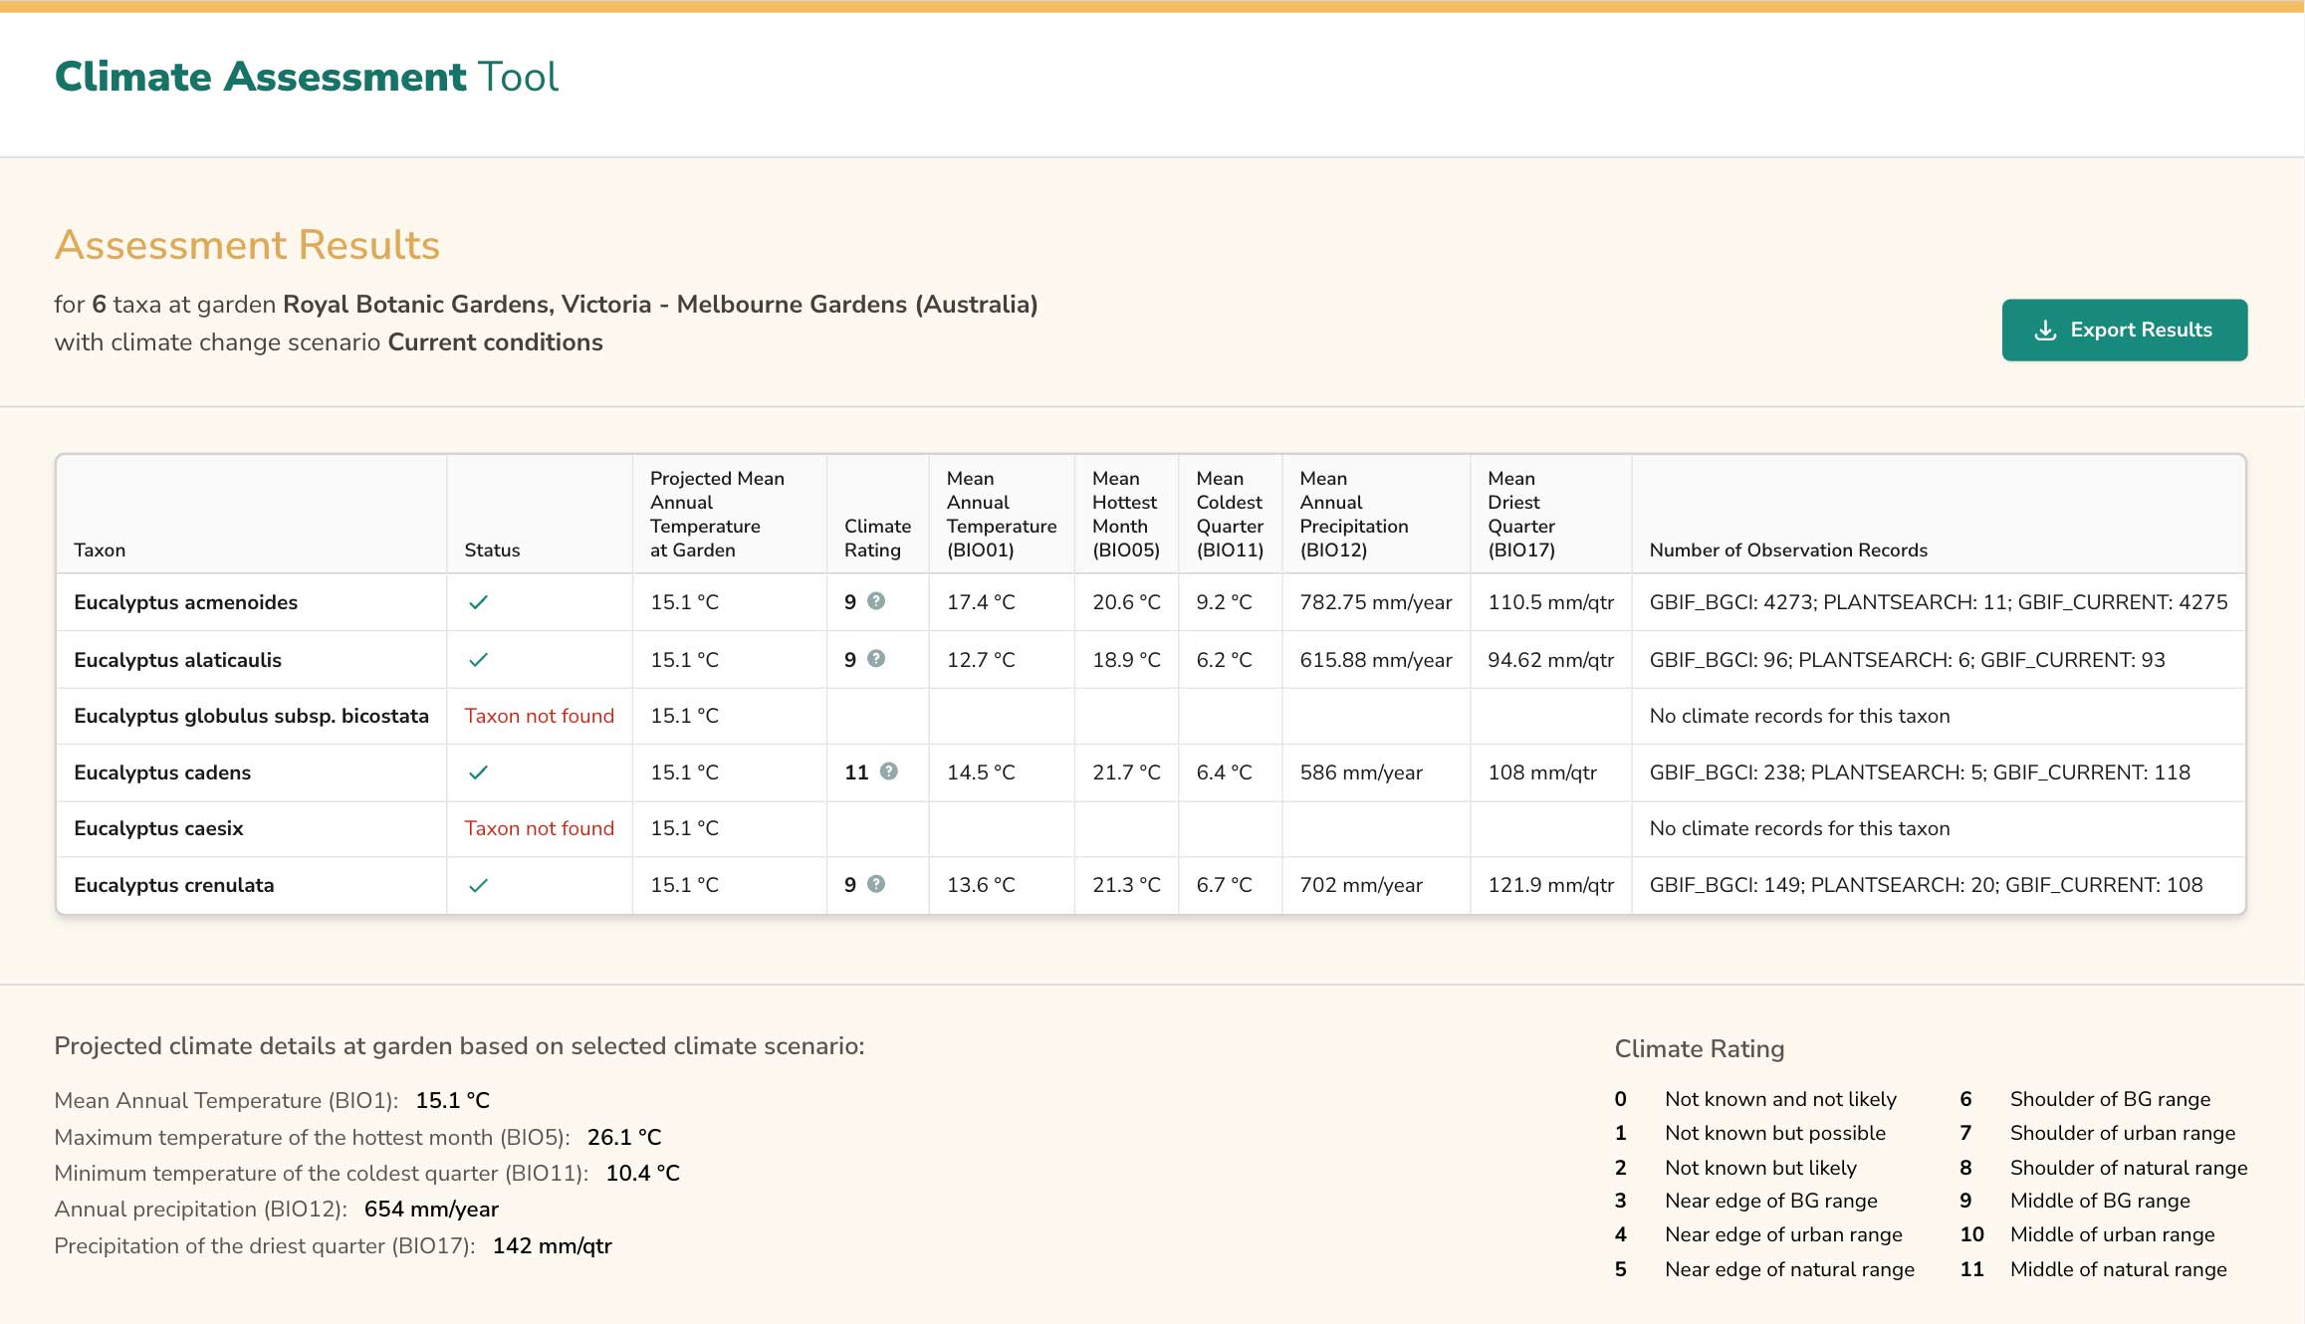This screenshot has height=1324, width=2305.
Task: Click the Climate Rating column header
Action: coord(877,538)
